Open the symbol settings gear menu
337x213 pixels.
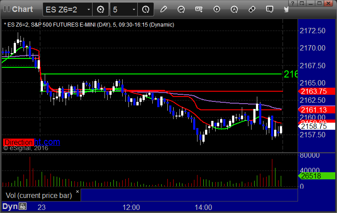tap(101, 9)
